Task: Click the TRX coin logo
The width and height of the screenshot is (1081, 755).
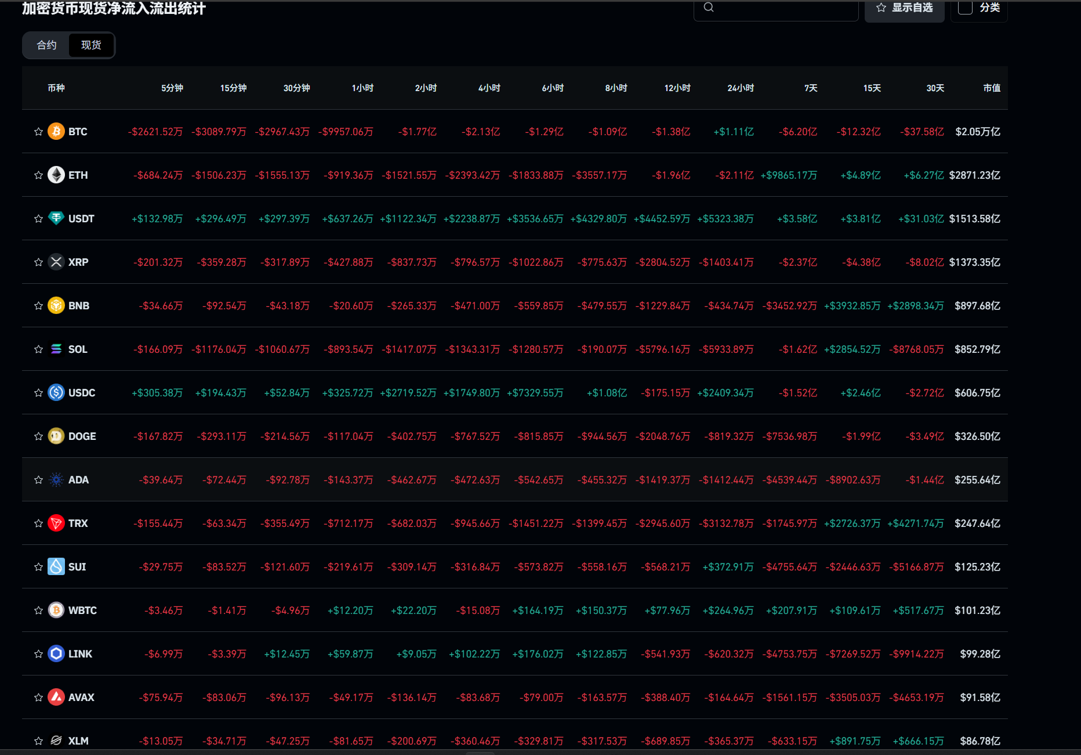Action: [56, 523]
